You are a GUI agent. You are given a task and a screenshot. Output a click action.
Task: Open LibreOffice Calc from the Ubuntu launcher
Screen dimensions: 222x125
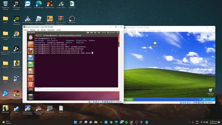click(31, 65)
